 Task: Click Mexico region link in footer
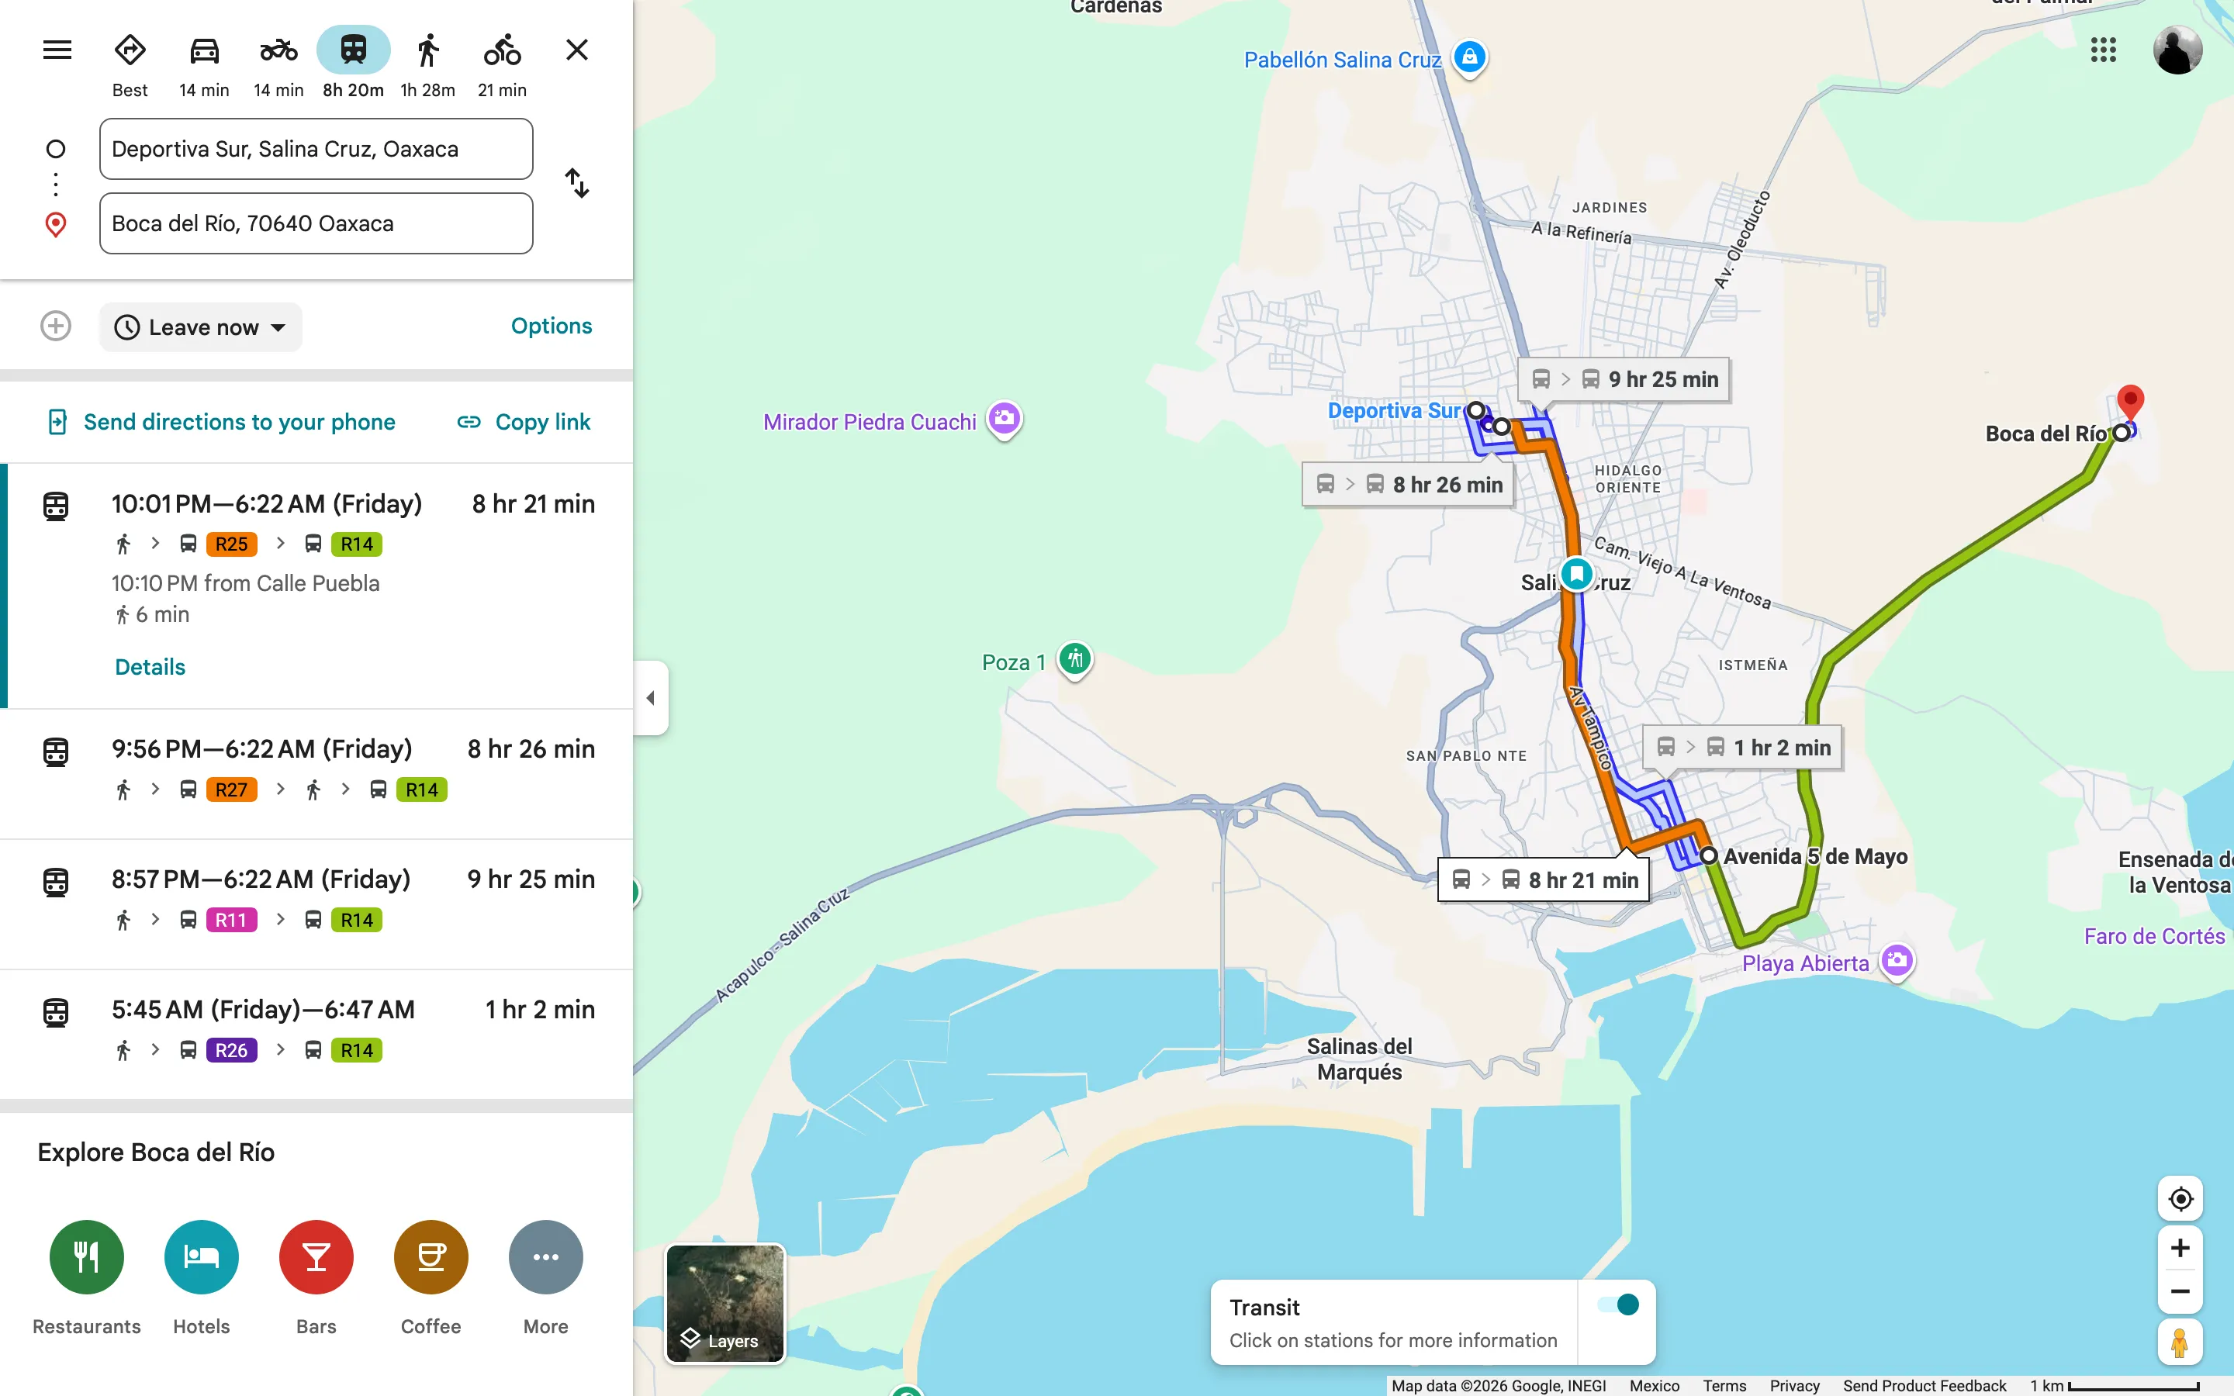click(1655, 1385)
